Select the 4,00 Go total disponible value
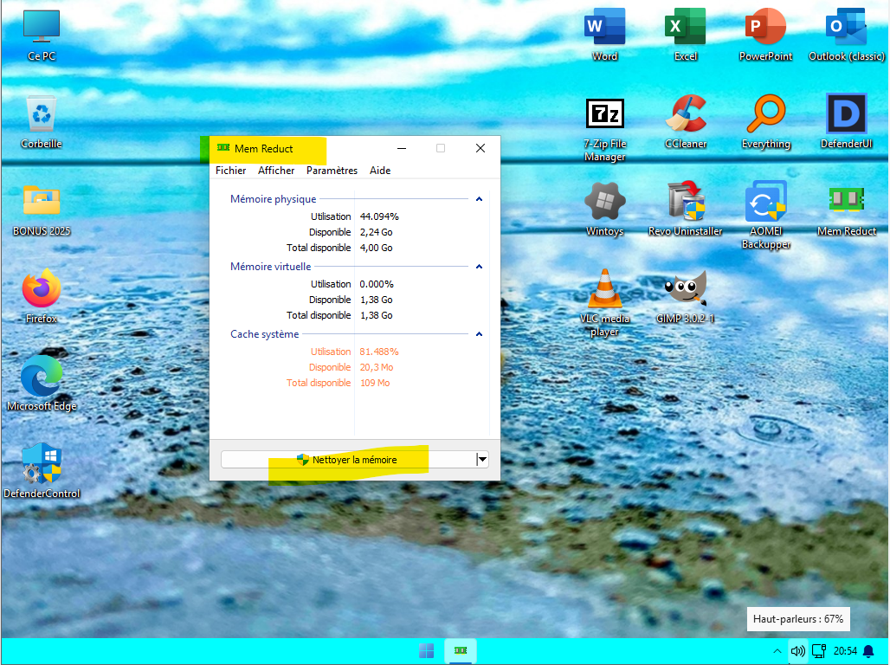This screenshot has height=665, width=890. coord(377,248)
